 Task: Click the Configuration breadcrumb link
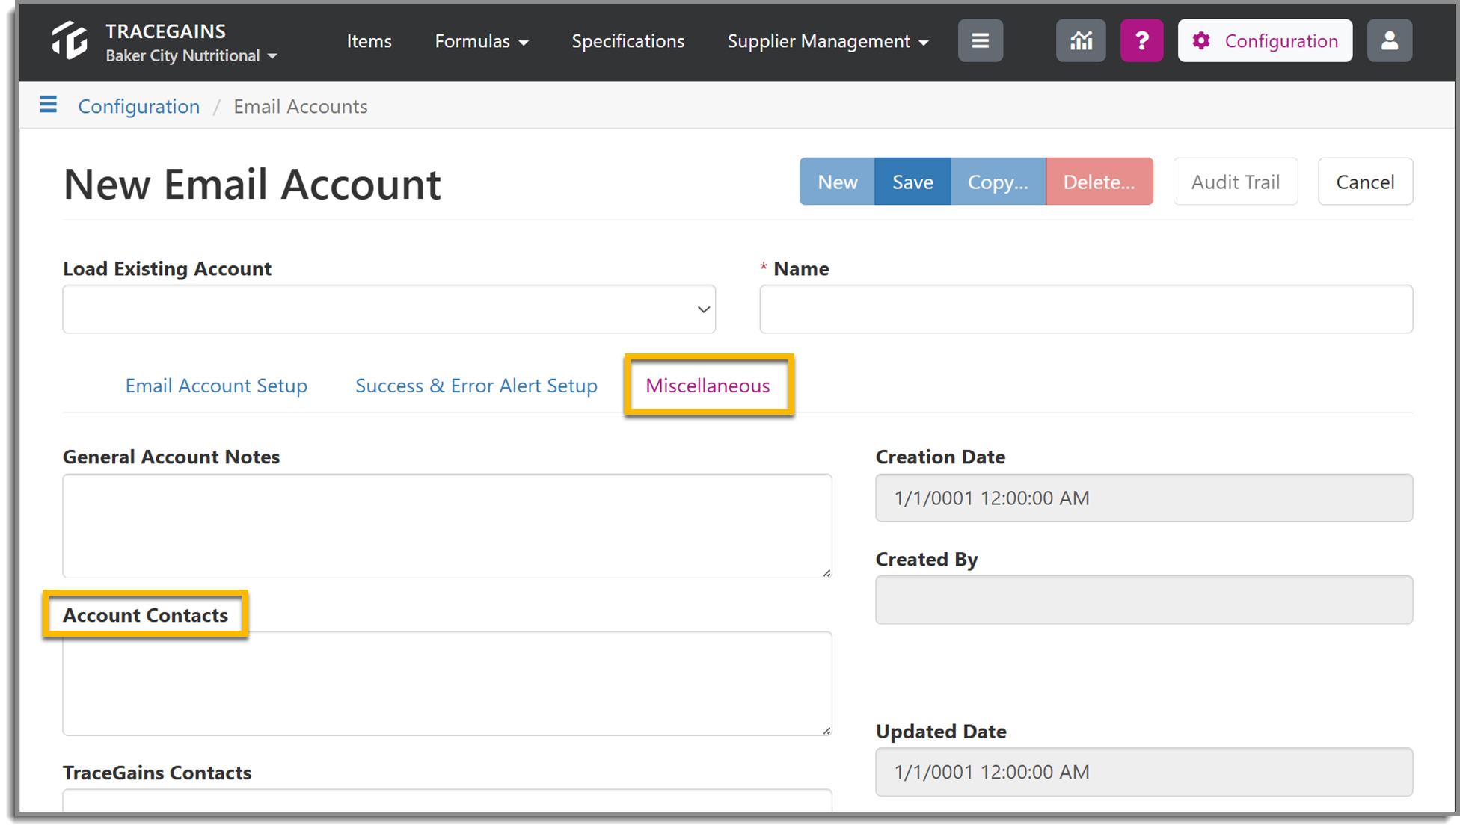pos(139,106)
